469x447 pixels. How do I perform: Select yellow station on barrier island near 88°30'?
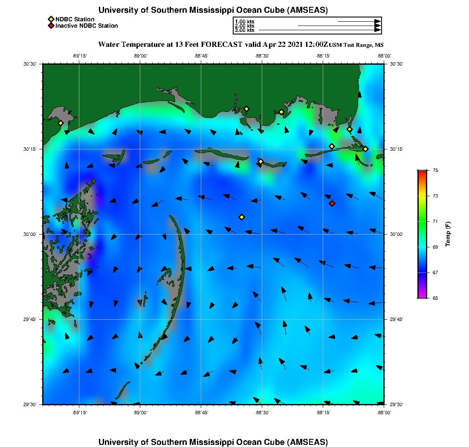(261, 161)
